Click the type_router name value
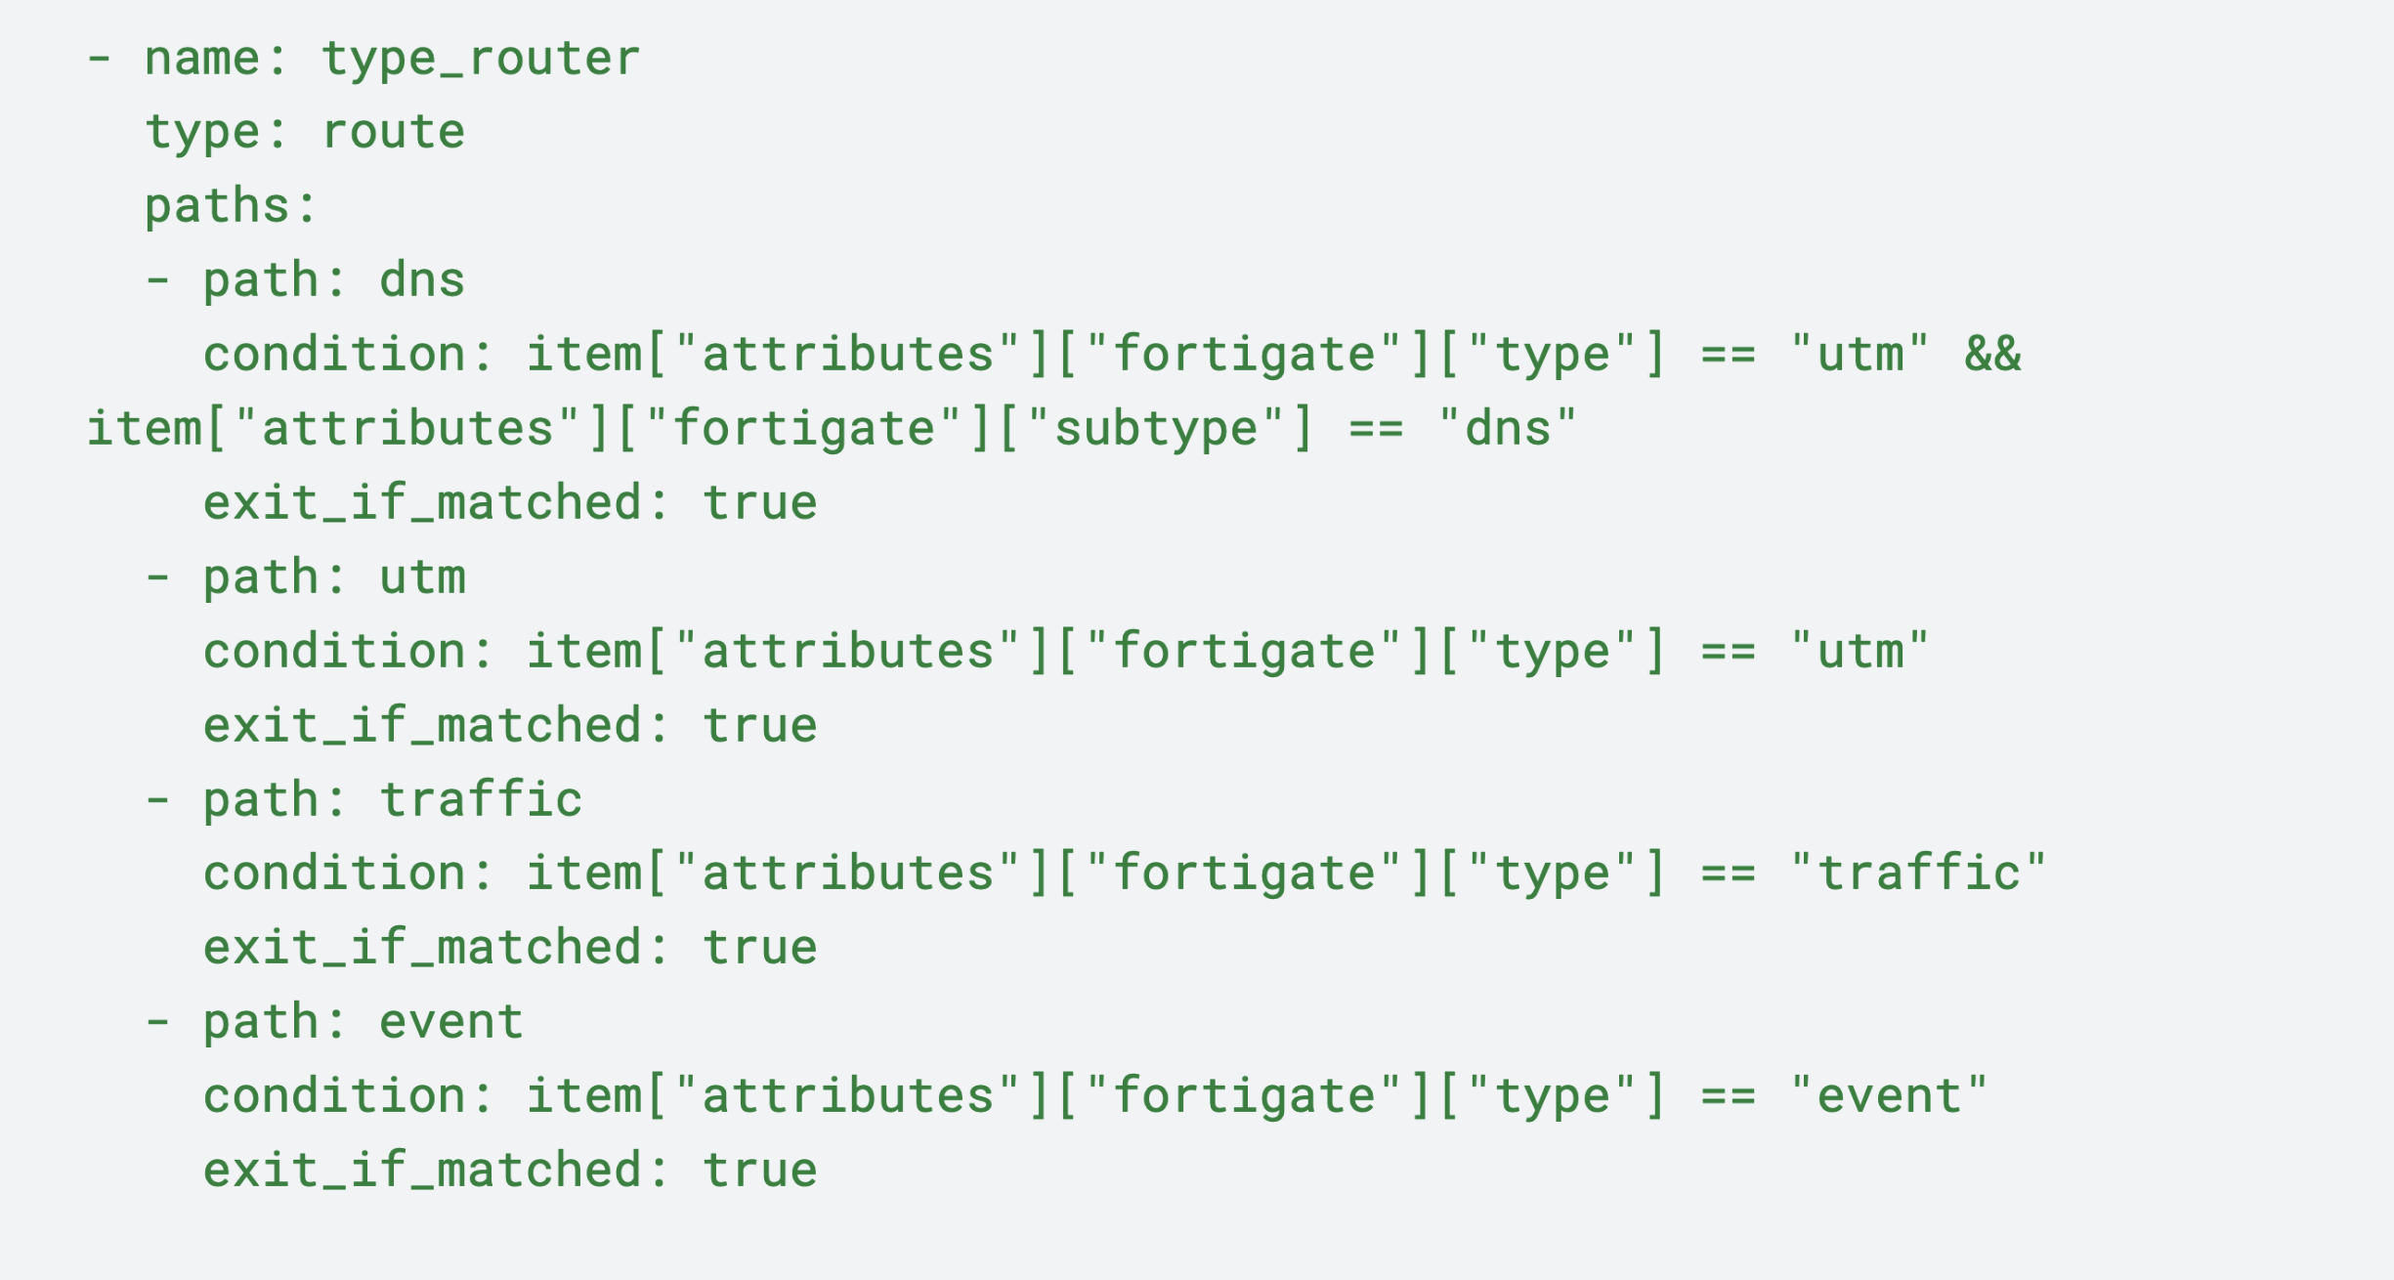The image size is (2394, 1280). [x=481, y=59]
